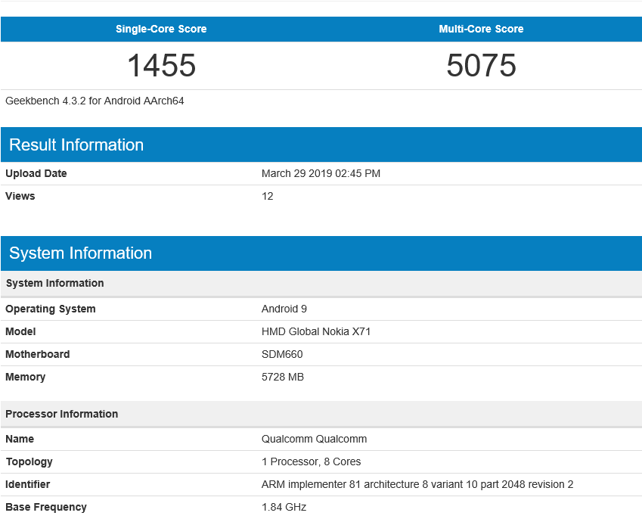Click the HMD Global Nokia X71 value
The width and height of the screenshot is (642, 522).
[316, 331]
